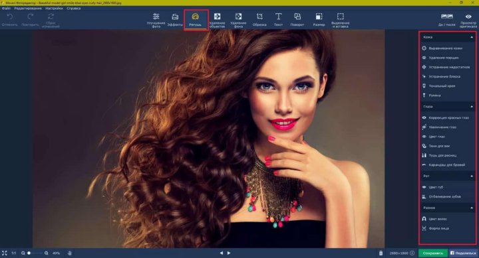
Task: Open the Эффекты tab
Action: click(x=175, y=19)
